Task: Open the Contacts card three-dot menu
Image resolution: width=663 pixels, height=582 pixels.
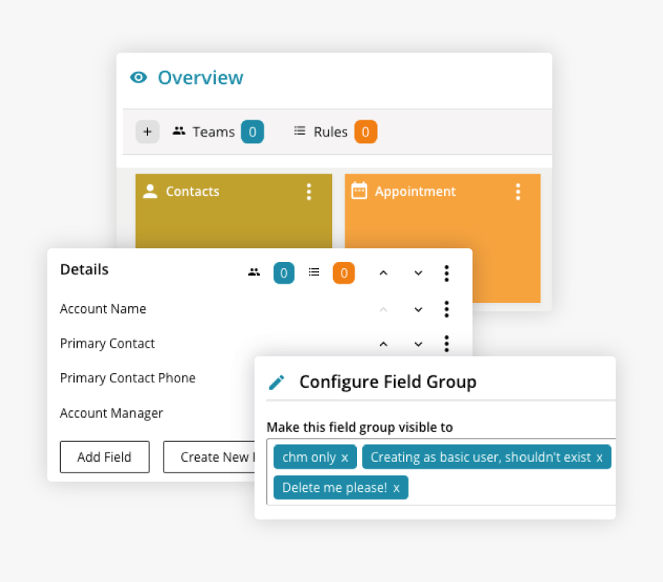Action: [308, 191]
